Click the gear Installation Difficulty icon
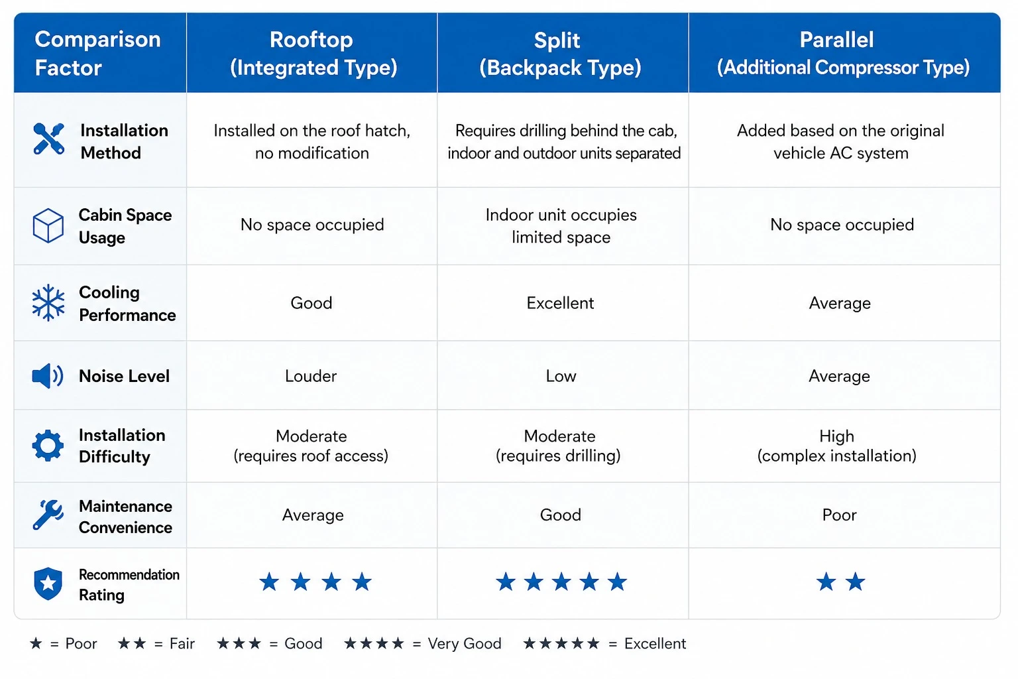 click(x=48, y=446)
